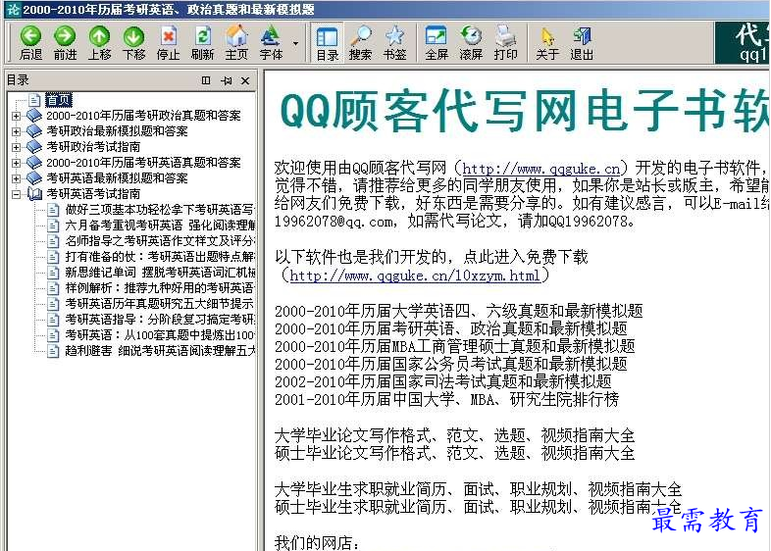The width and height of the screenshot is (771, 551).
Task: Expand 考研政治考试指南 node
Action: point(17,147)
